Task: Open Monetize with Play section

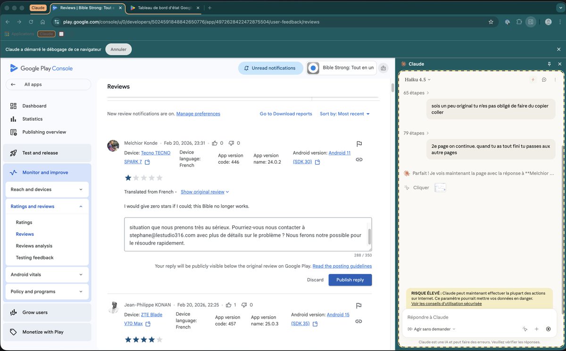Action: click(x=47, y=332)
